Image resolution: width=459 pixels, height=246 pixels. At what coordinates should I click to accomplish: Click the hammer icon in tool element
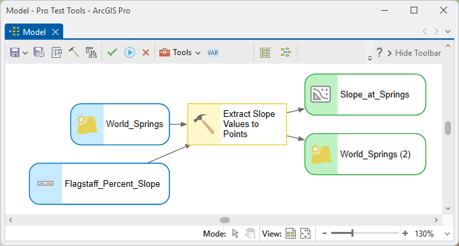pos(204,124)
